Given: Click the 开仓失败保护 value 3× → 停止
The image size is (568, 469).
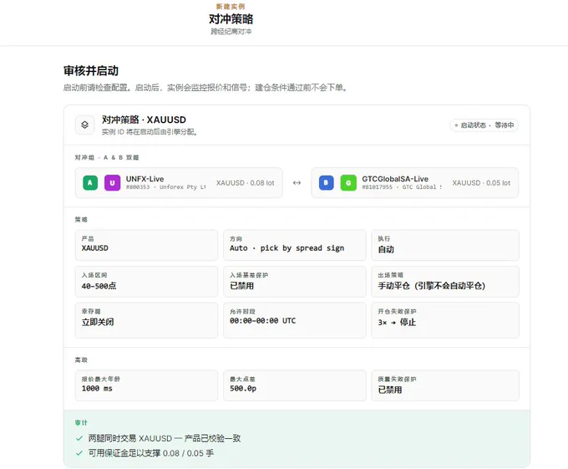Looking at the screenshot, I should click(x=397, y=322).
